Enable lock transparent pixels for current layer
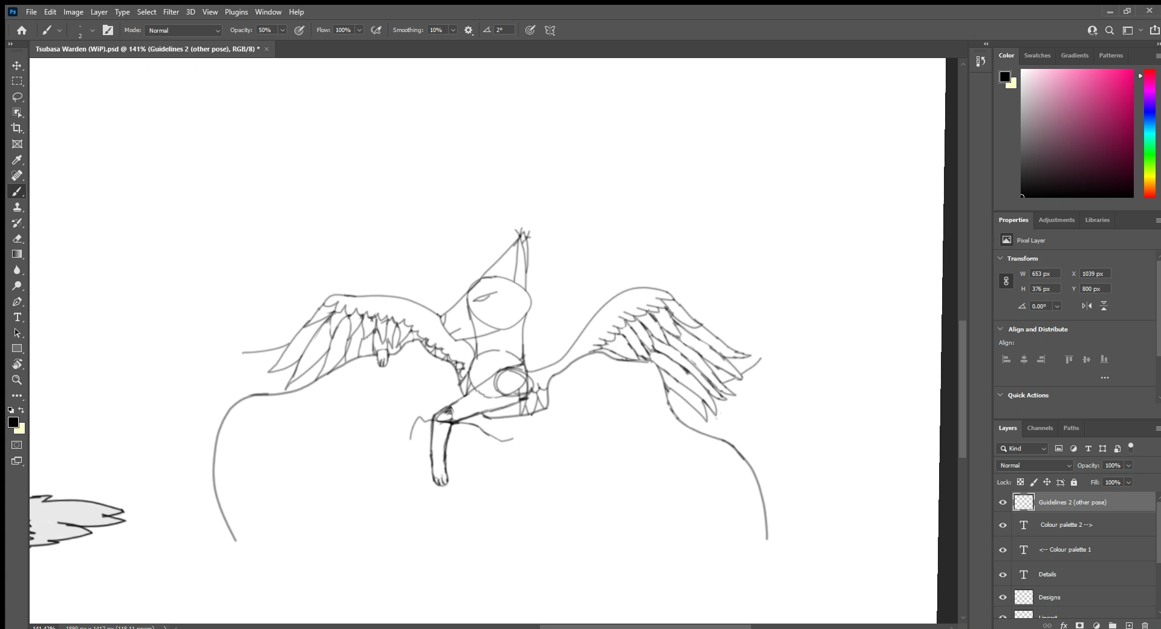The height and width of the screenshot is (629, 1161). (x=1021, y=482)
